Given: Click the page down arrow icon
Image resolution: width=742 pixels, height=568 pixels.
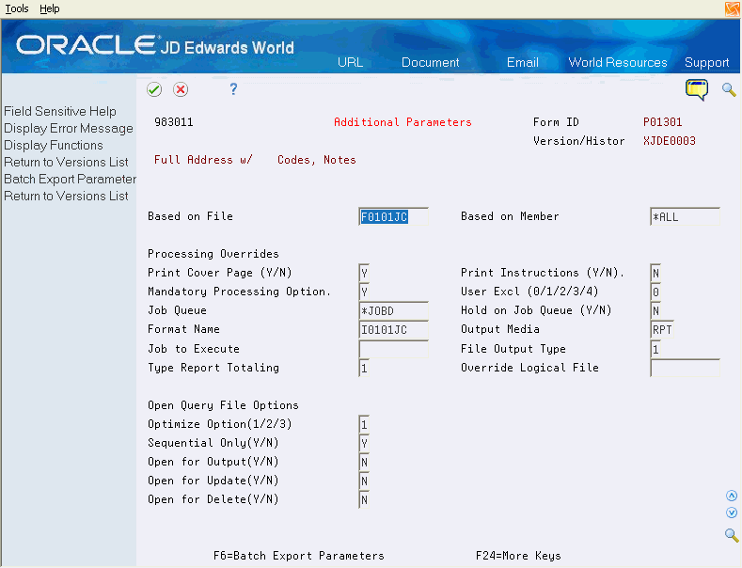Looking at the screenshot, I should point(732,513).
